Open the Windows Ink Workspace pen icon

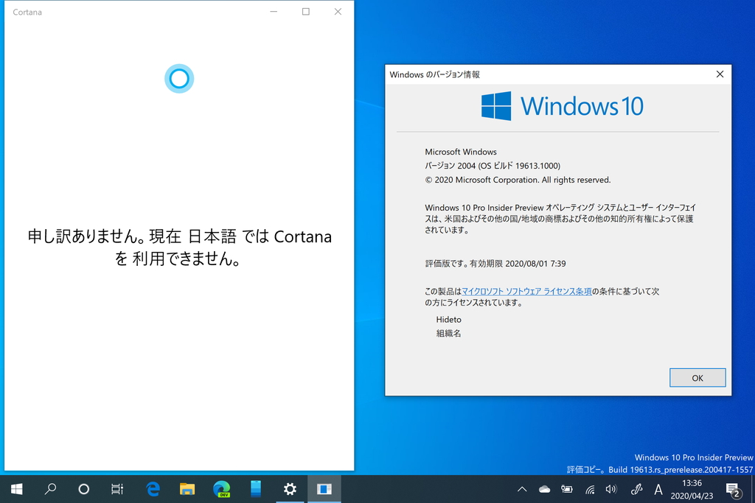636,489
